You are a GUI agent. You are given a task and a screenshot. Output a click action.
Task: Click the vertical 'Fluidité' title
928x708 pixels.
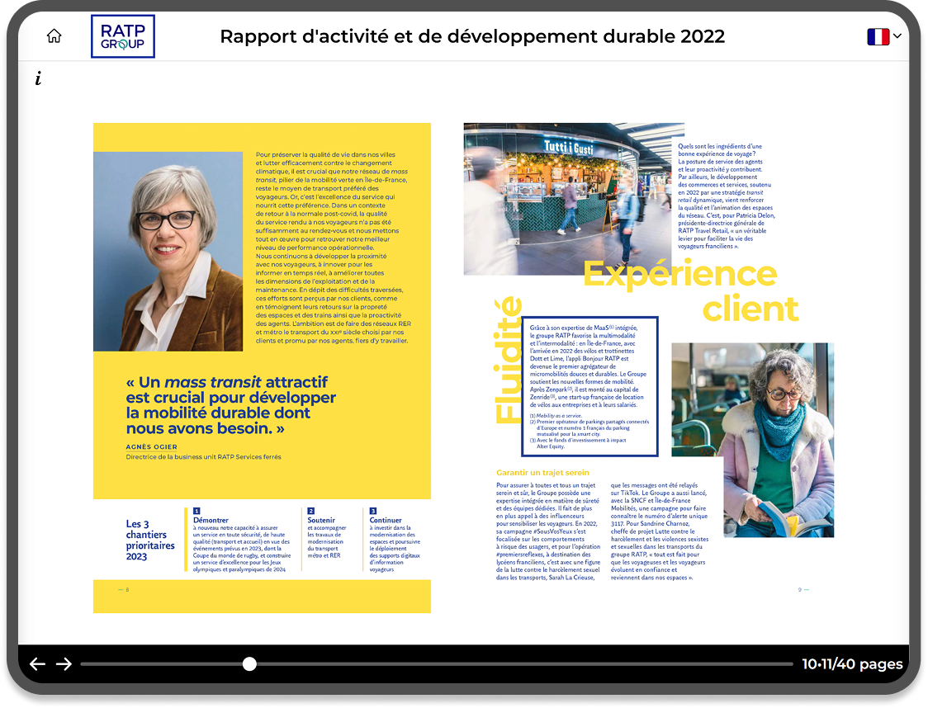click(507, 360)
